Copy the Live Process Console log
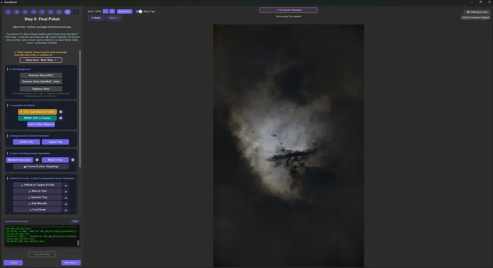Viewport: 493px width, 268px height. pyautogui.click(x=75, y=221)
